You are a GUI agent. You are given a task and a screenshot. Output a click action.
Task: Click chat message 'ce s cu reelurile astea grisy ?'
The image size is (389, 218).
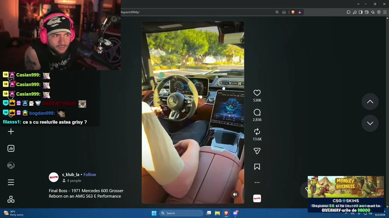pyautogui.click(x=55, y=122)
